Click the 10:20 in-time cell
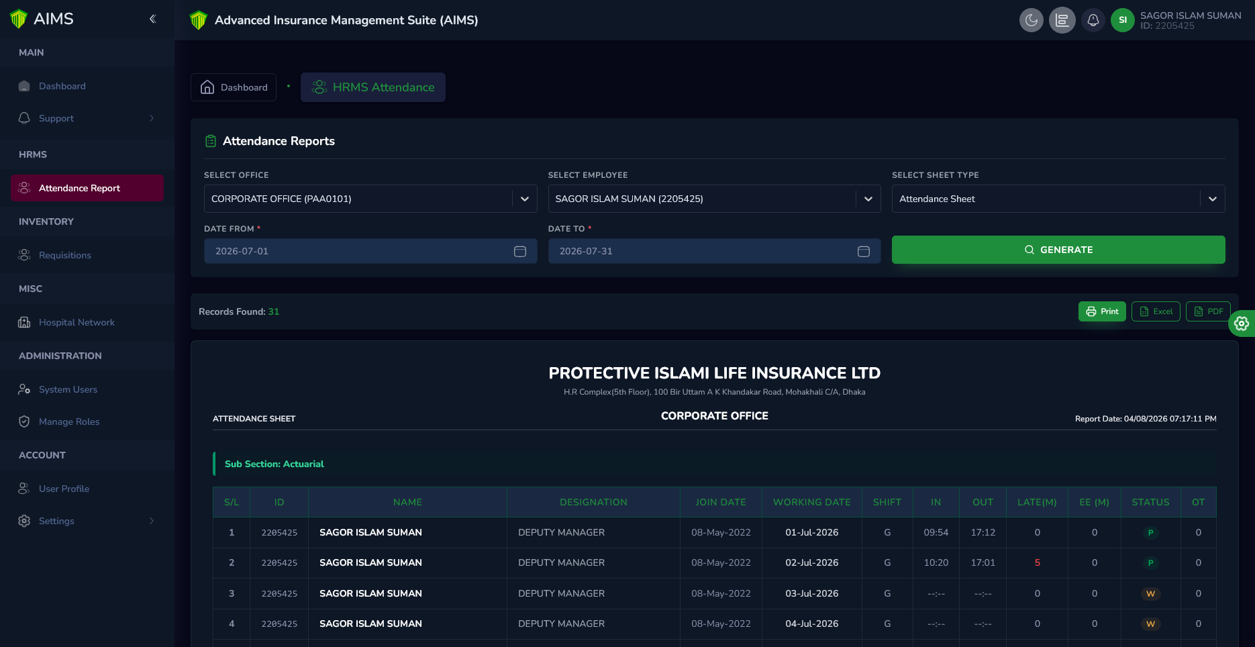This screenshot has width=1255, height=647. pyautogui.click(x=936, y=563)
